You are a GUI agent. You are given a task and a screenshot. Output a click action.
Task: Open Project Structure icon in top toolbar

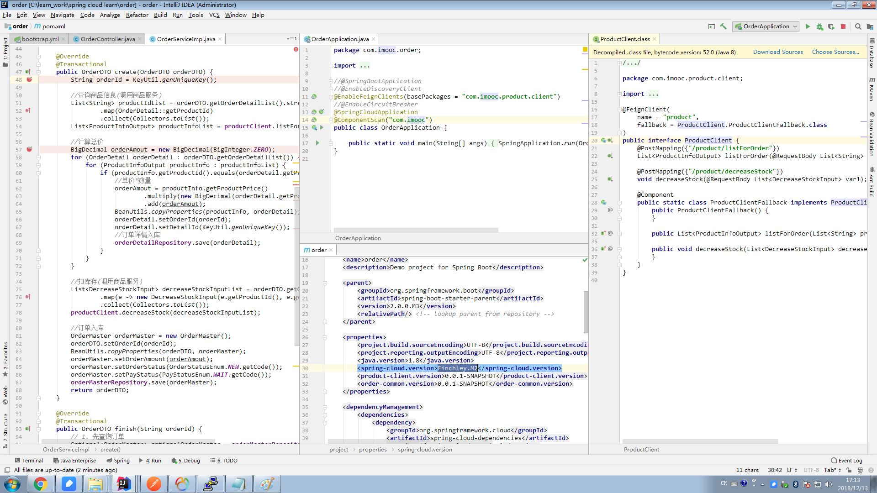870,26
